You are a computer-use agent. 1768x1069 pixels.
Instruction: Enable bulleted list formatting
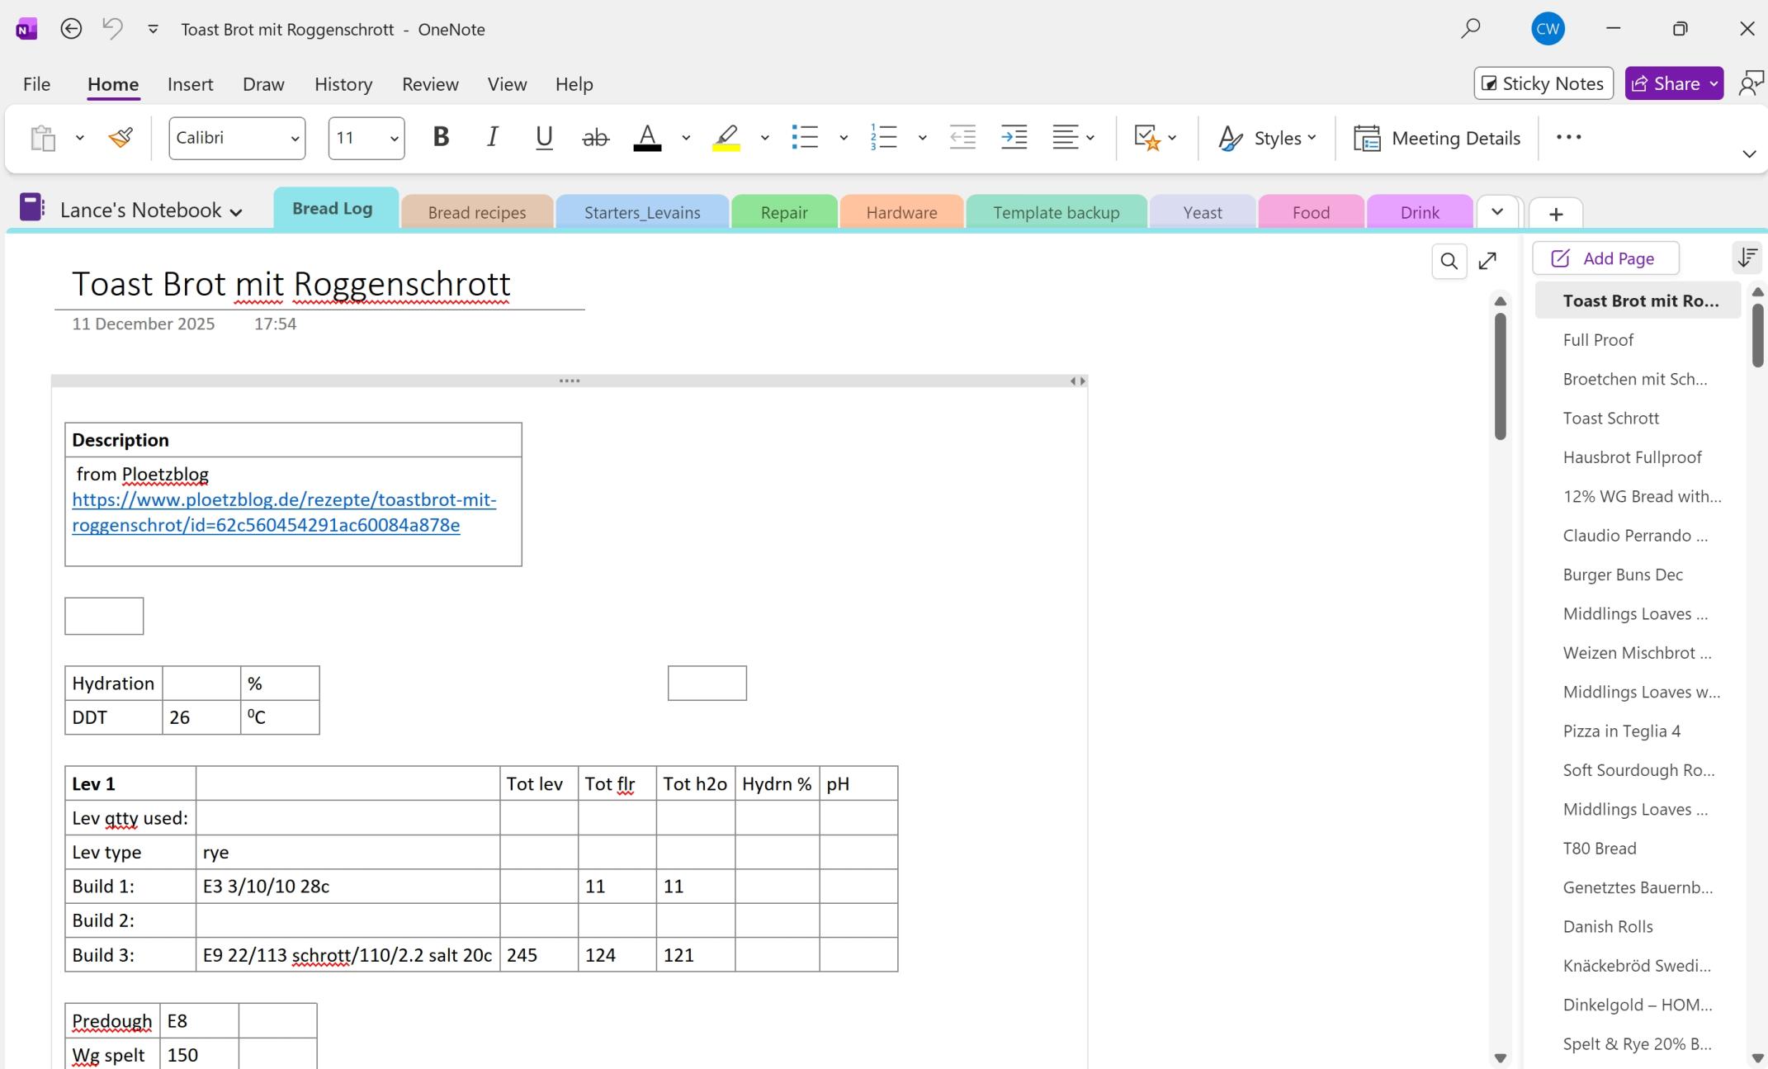tap(805, 137)
